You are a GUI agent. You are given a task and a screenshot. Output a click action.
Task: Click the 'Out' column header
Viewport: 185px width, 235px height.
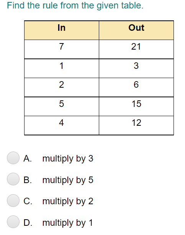point(136,30)
